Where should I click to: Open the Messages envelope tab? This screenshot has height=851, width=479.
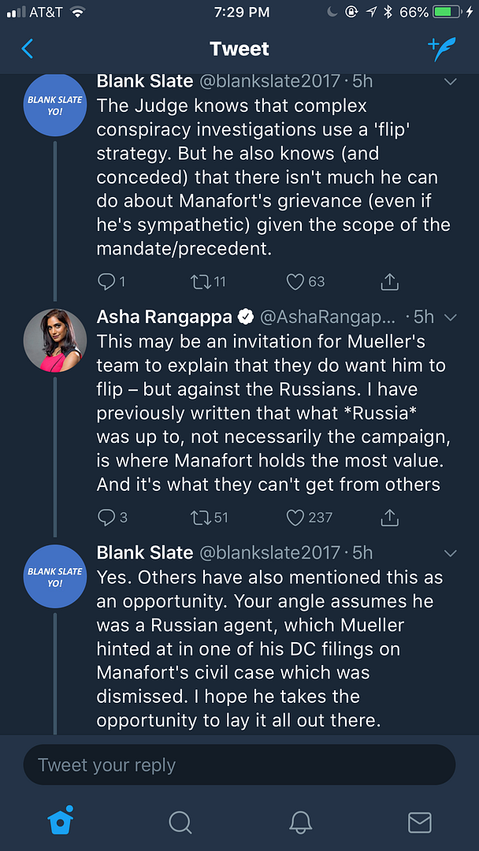tap(419, 823)
